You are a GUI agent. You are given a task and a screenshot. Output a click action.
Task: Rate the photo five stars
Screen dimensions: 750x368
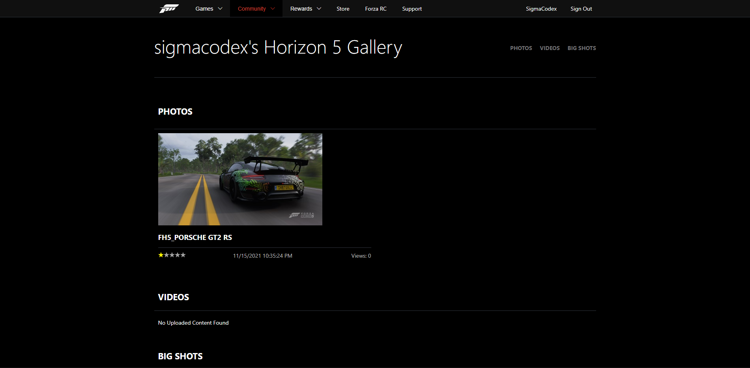coord(183,255)
